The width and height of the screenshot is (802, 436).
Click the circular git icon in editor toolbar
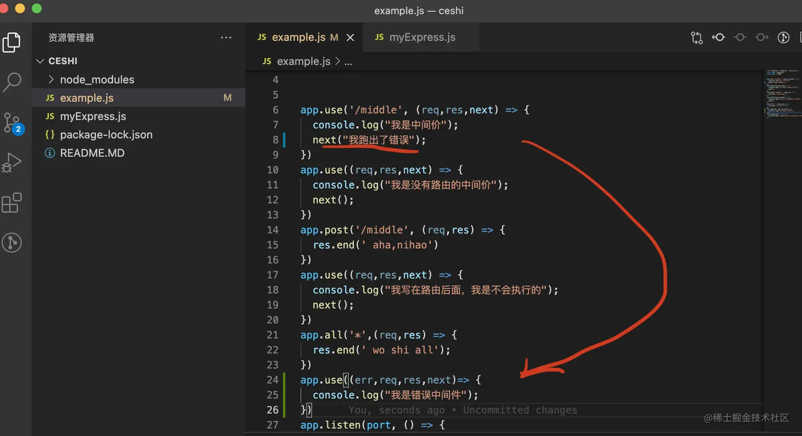[783, 37]
